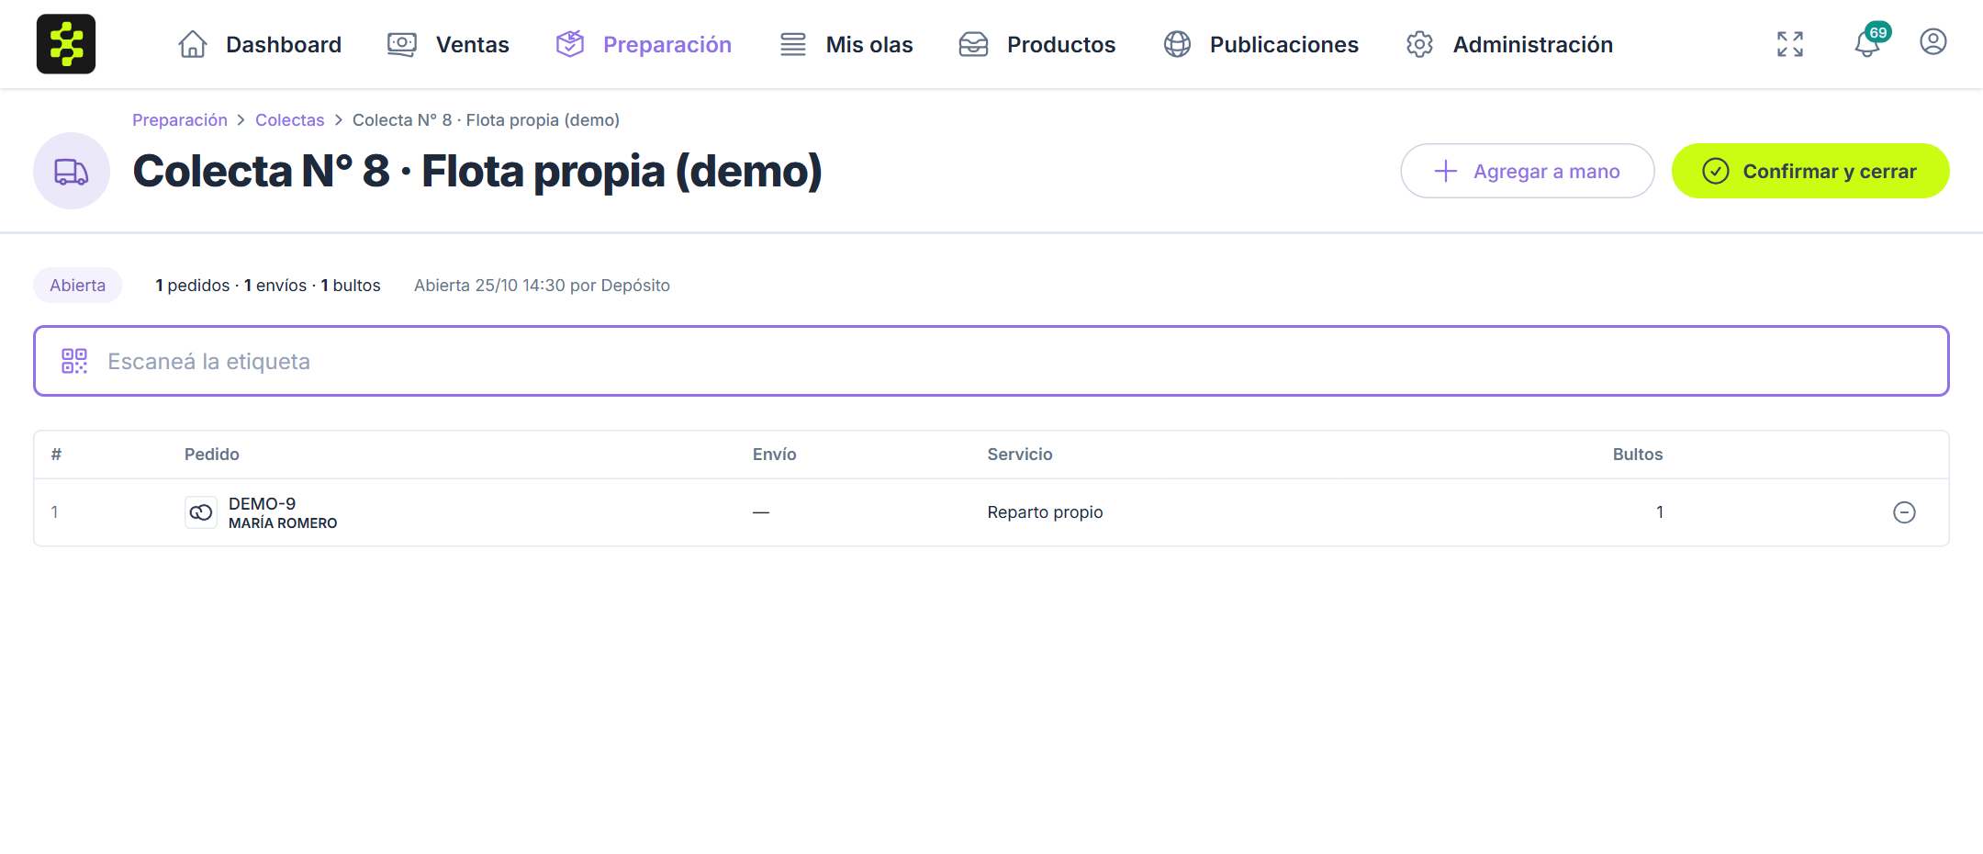Screen dimensions: 1983x854
Task: Open notifications bell with 69 badge
Action: click(x=1869, y=42)
